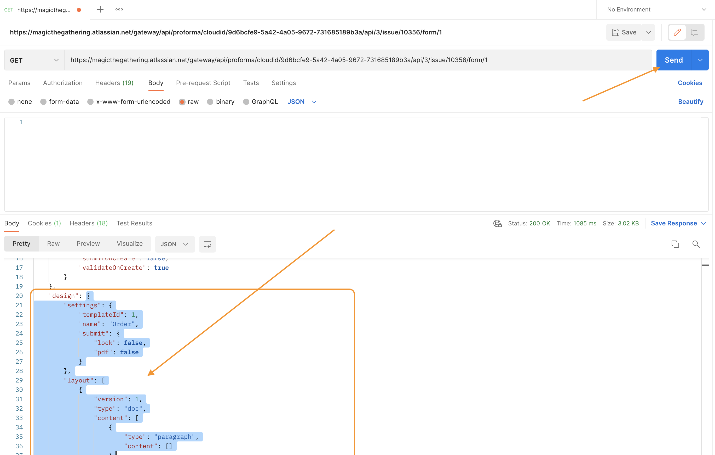Copy the response with the copy icon
The width and height of the screenshot is (715, 455).
(675, 244)
